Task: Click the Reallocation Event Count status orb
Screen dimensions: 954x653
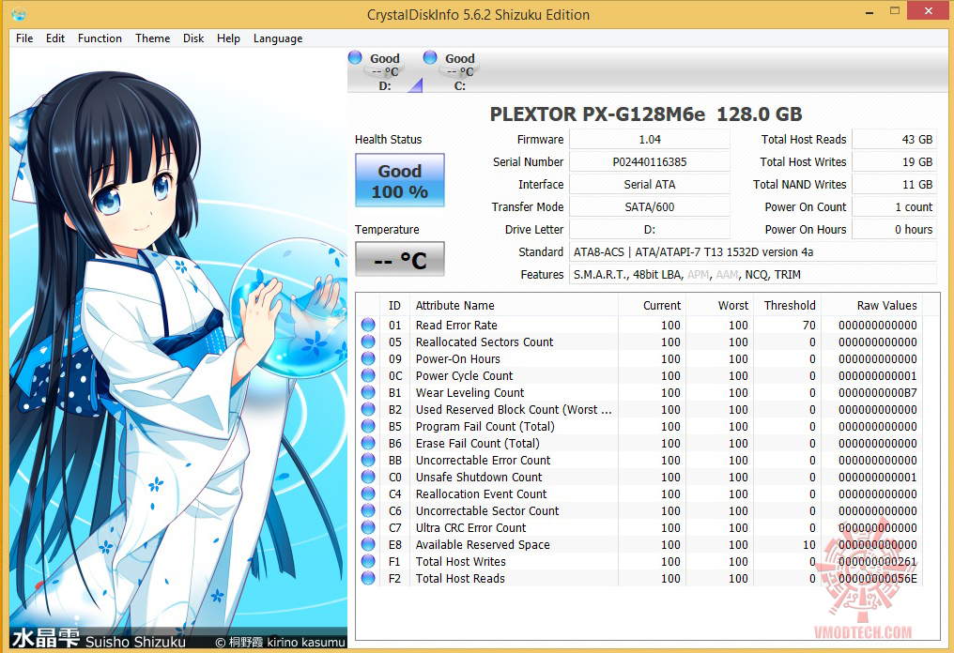Action: [368, 494]
